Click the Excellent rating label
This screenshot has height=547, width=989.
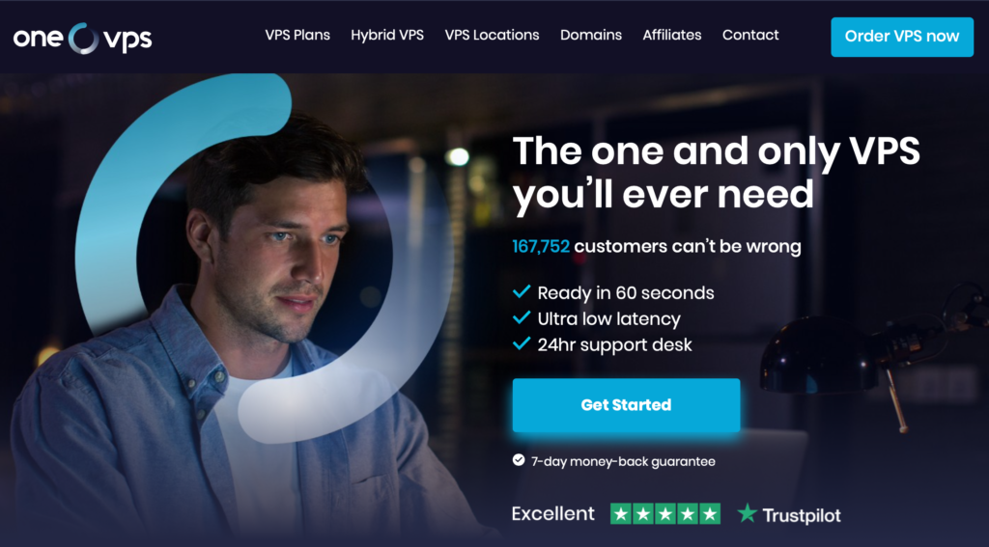point(553,513)
